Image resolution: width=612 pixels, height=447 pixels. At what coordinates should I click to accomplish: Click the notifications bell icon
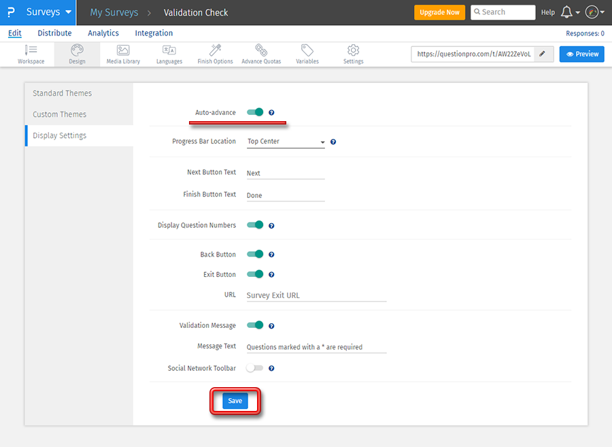coord(566,12)
